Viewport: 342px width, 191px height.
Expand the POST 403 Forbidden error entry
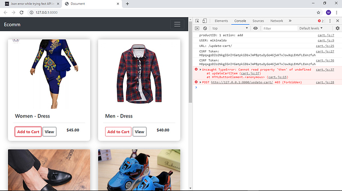click(x=200, y=82)
